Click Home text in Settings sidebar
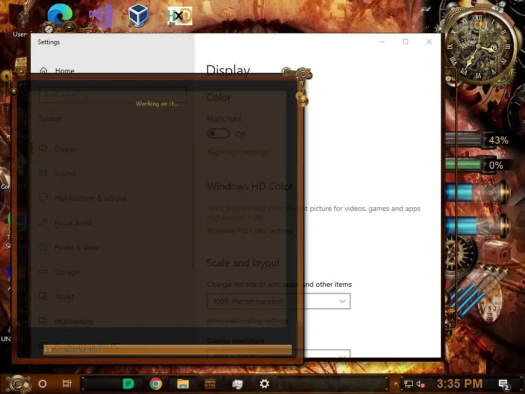525x394 pixels. [x=65, y=70]
